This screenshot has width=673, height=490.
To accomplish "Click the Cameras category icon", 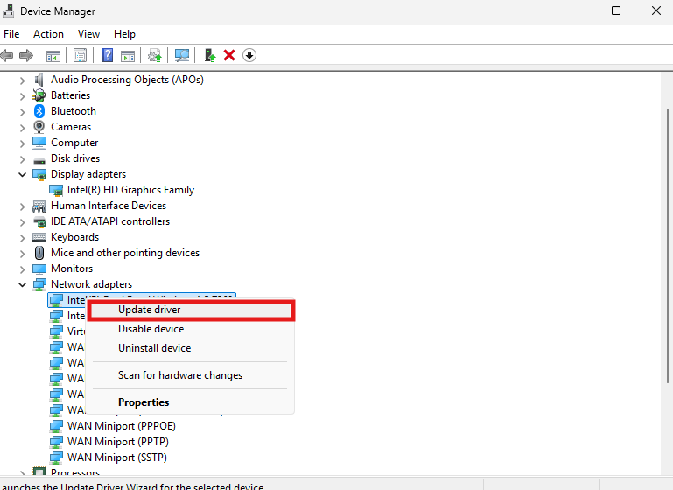I will (39, 127).
